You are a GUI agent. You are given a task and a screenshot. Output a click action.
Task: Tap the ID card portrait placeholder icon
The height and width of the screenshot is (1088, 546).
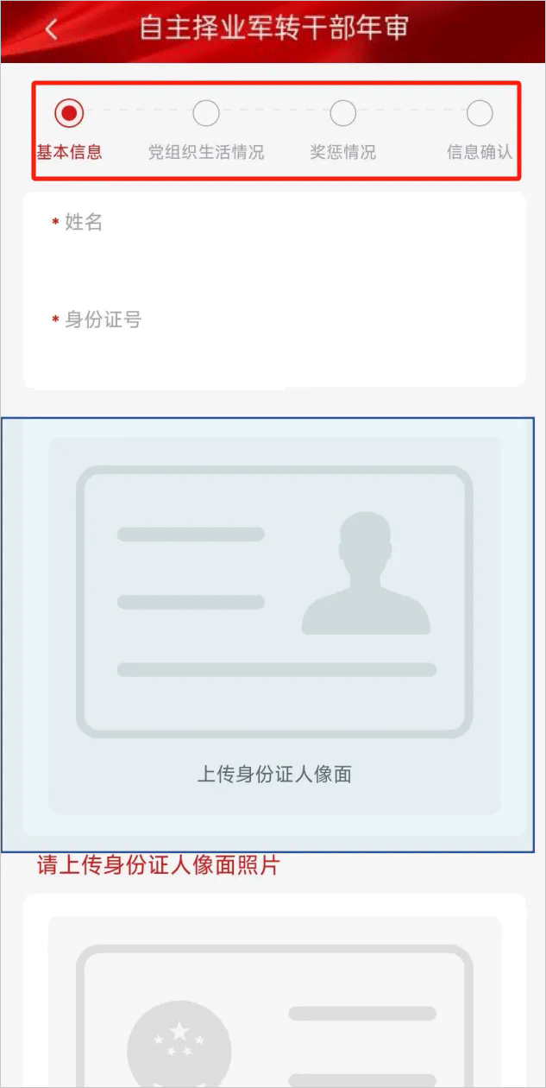274,602
